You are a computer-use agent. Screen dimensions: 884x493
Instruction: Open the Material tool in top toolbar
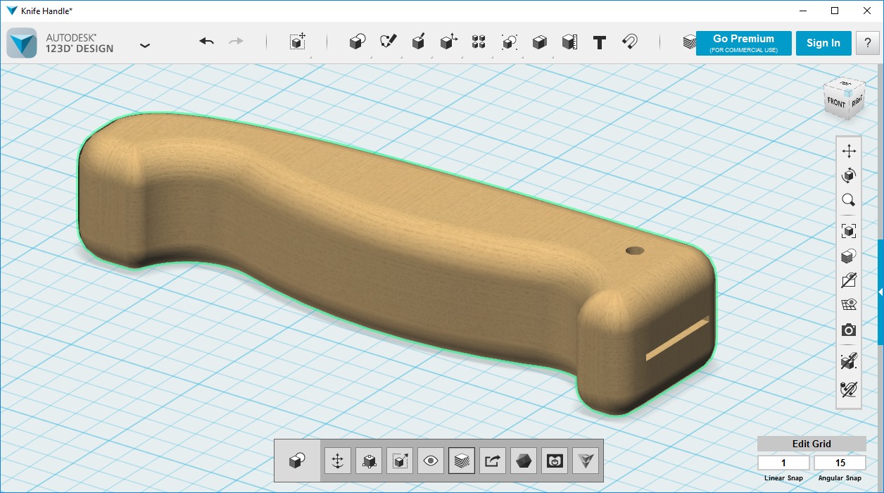coord(689,42)
